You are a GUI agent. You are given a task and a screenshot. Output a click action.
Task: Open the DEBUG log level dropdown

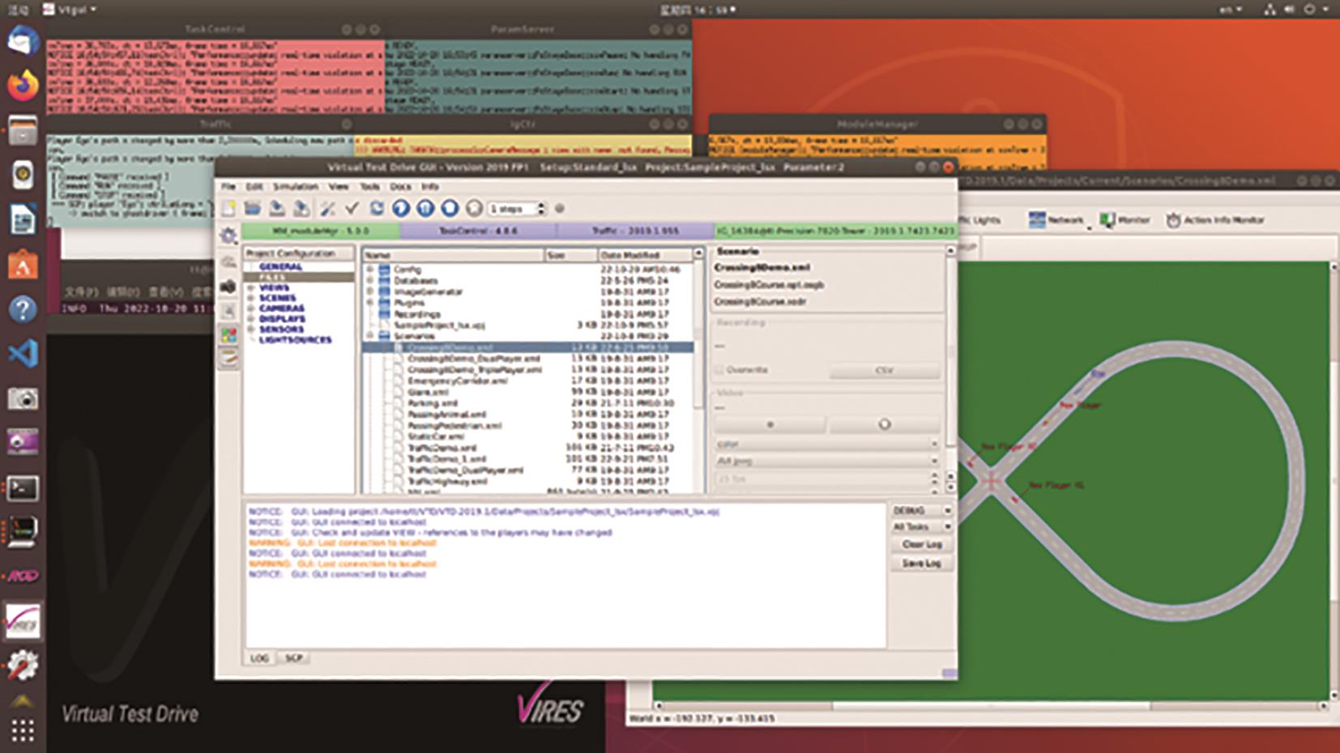click(921, 511)
